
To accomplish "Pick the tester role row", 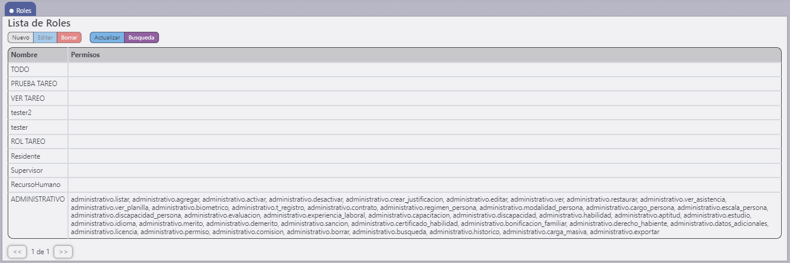I will click(19, 127).
